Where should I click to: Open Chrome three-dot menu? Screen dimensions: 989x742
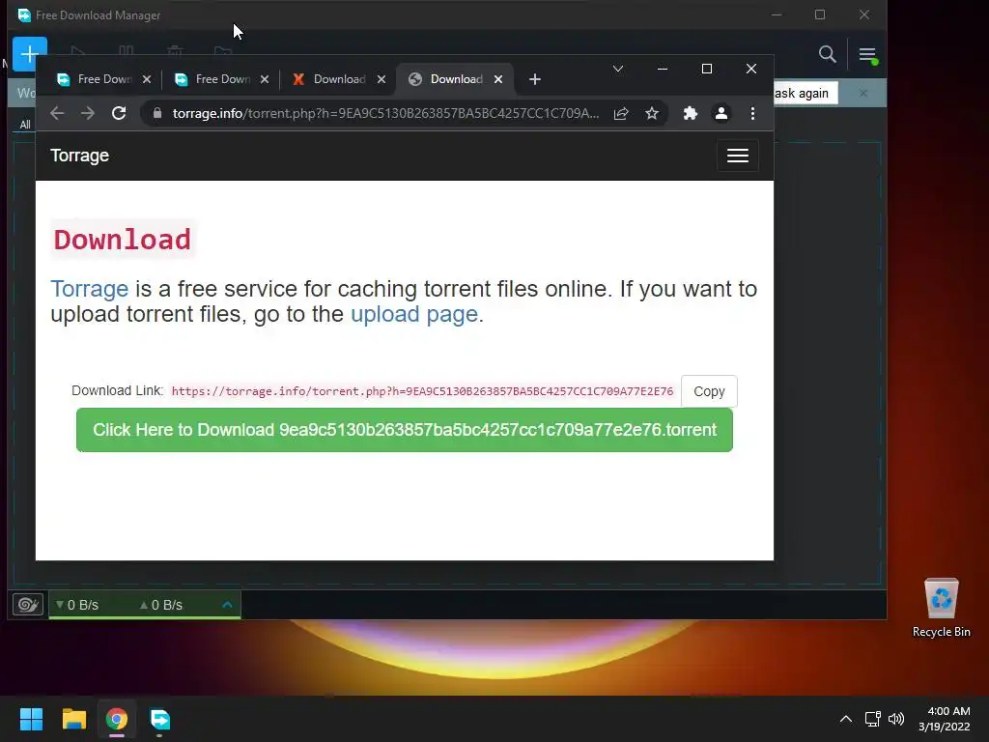coord(752,113)
